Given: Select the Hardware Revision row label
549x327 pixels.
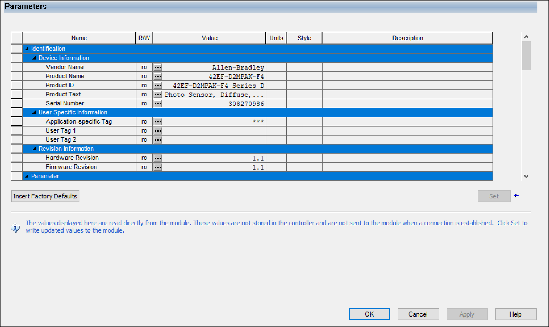Looking at the screenshot, I should [x=72, y=158].
